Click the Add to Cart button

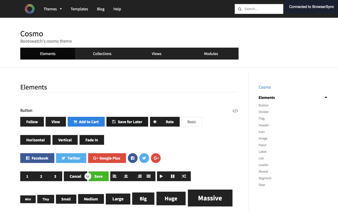pos(86,122)
